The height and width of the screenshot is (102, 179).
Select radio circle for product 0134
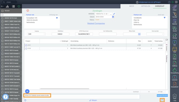26,48
